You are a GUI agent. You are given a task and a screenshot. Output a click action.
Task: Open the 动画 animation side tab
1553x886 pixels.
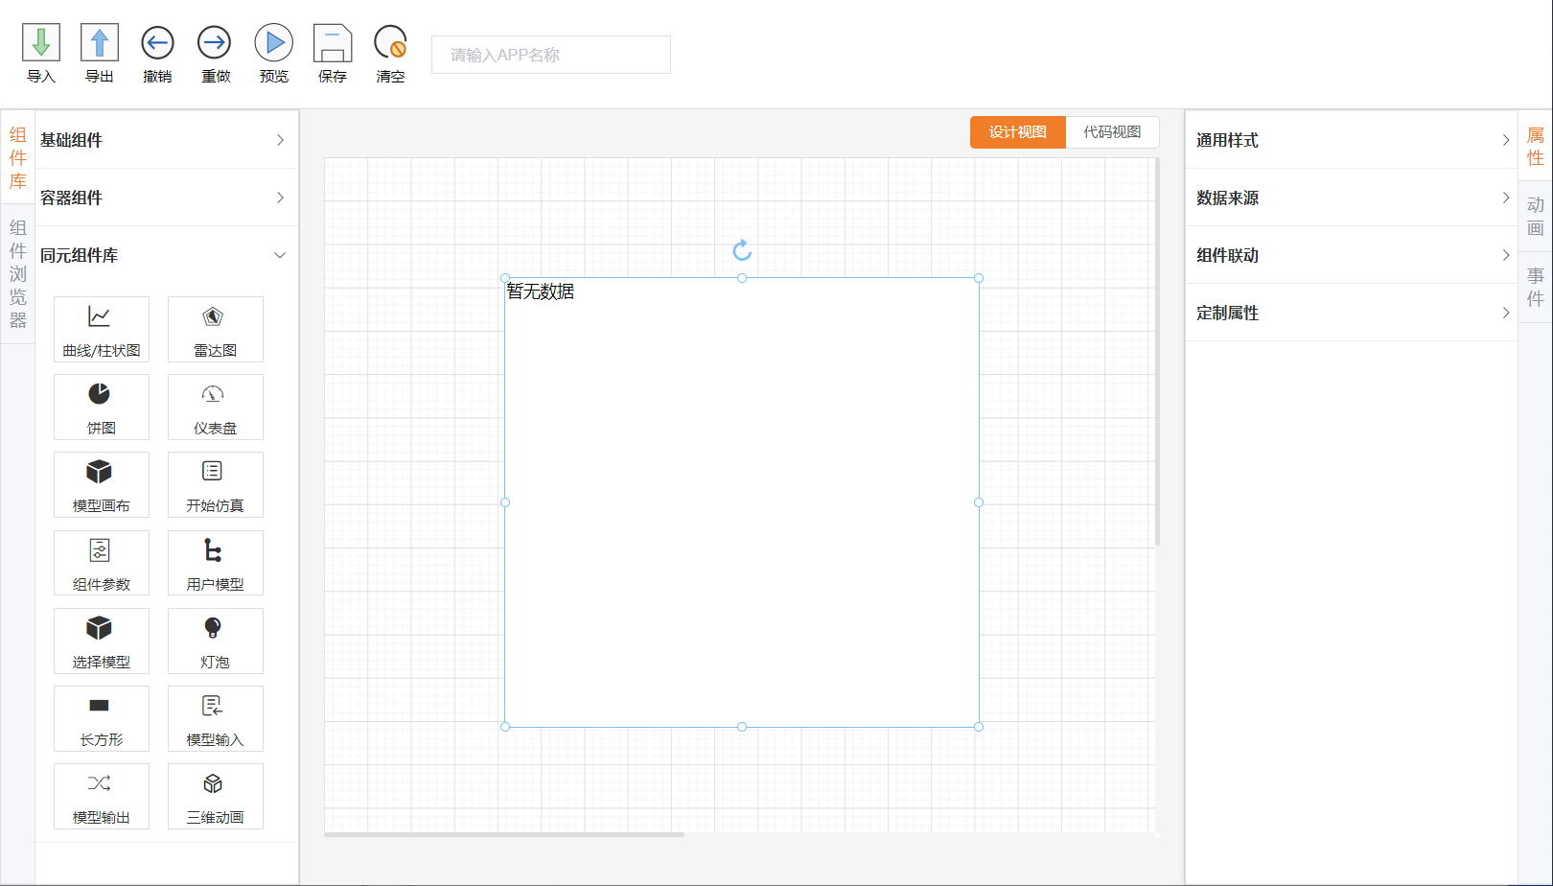(1535, 217)
